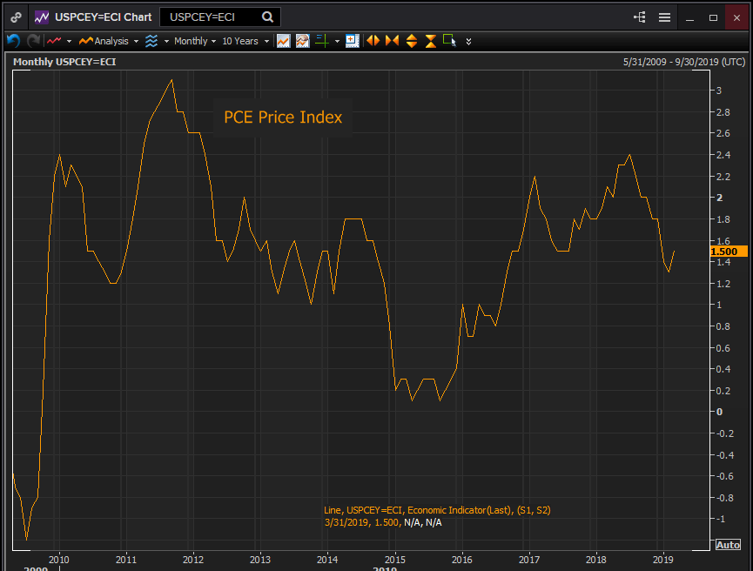753x571 pixels.
Task: Click the 2019 x-axis label
Action: coord(663,560)
